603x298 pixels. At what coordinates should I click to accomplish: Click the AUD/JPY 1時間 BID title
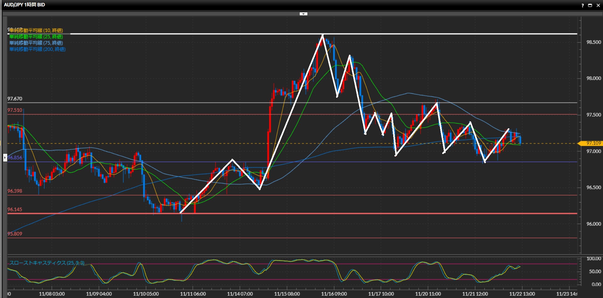click(24, 5)
